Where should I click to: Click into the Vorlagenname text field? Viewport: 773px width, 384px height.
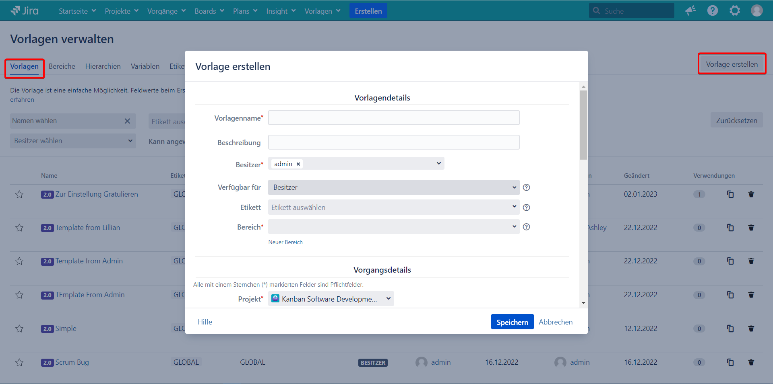pyautogui.click(x=393, y=118)
